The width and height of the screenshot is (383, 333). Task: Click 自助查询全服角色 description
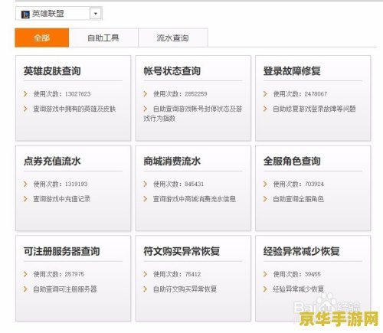coord(299,199)
